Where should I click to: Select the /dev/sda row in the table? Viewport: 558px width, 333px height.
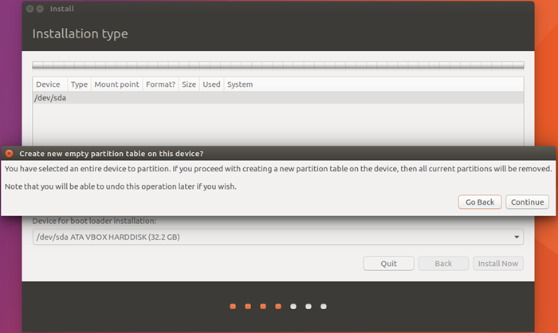(278, 98)
